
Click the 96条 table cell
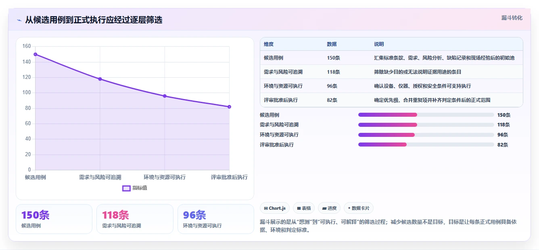tap(332, 86)
